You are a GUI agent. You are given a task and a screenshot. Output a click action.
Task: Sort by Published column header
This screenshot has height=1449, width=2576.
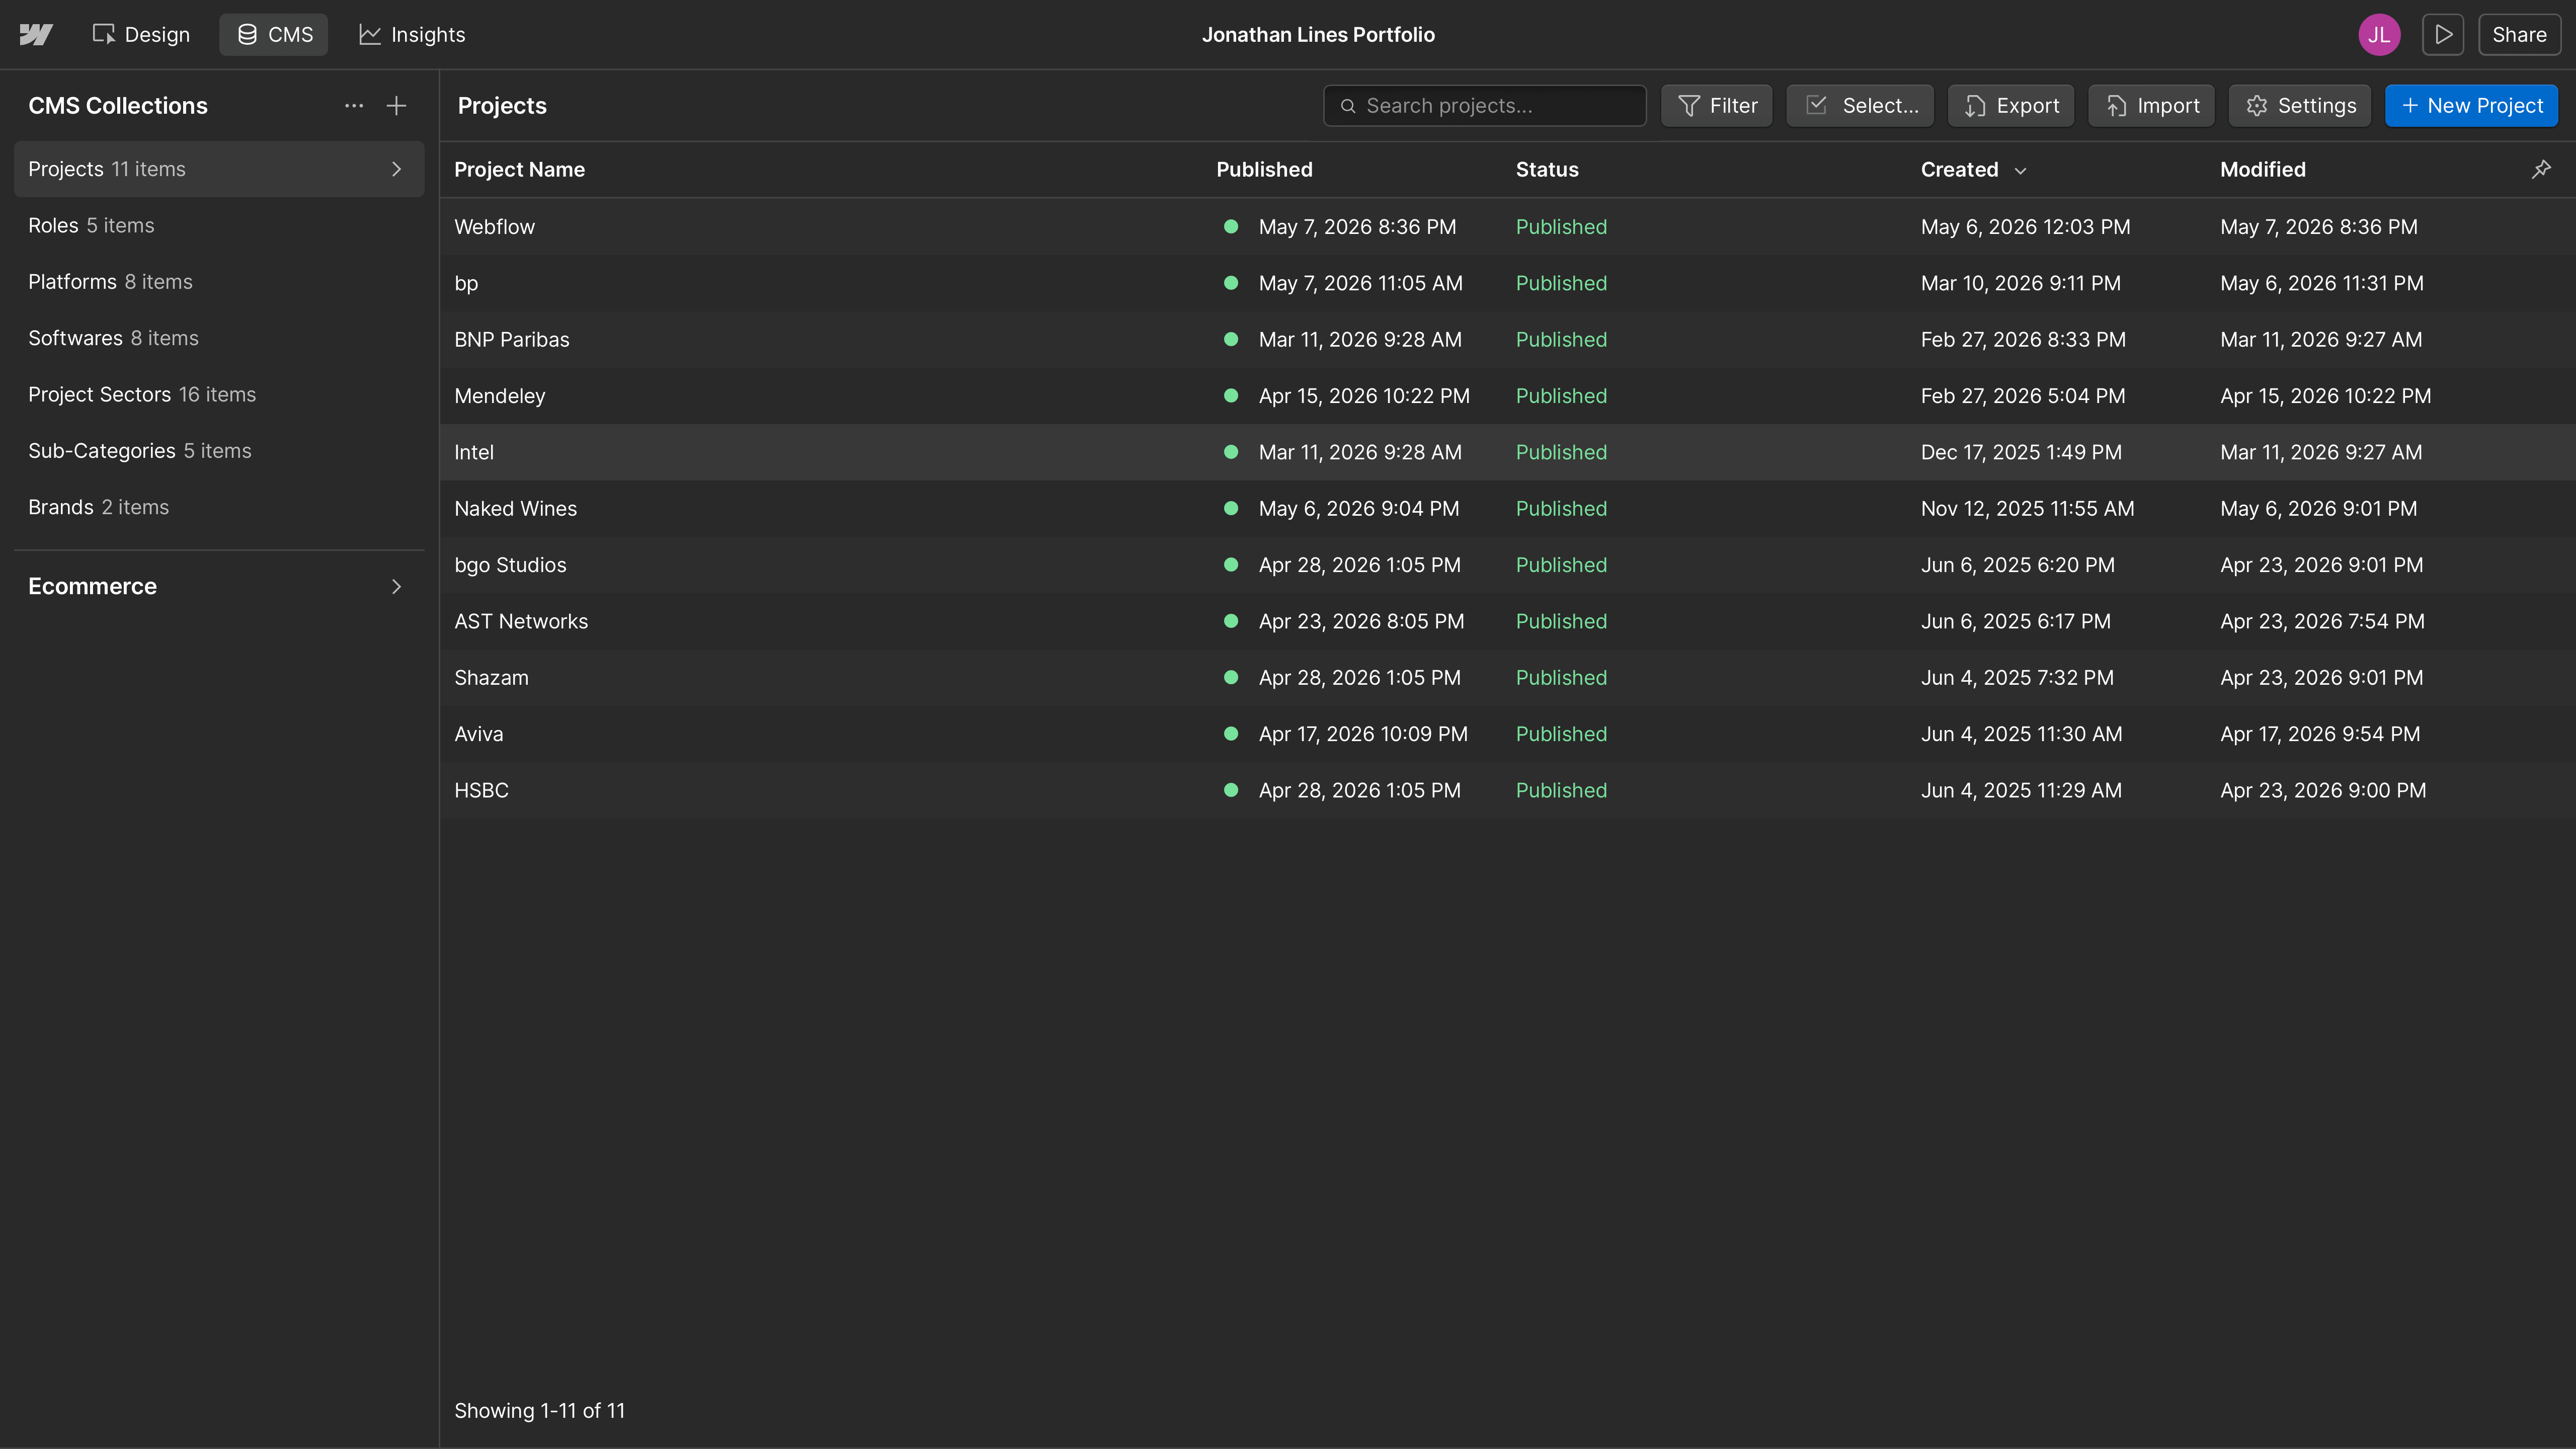pos(1264,170)
